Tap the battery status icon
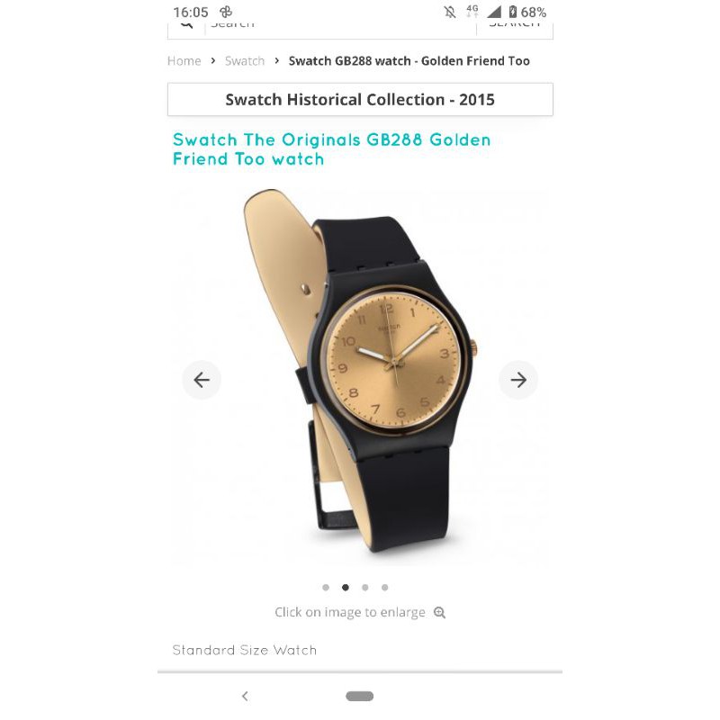Screen dimensions: 720x720 coord(513,12)
